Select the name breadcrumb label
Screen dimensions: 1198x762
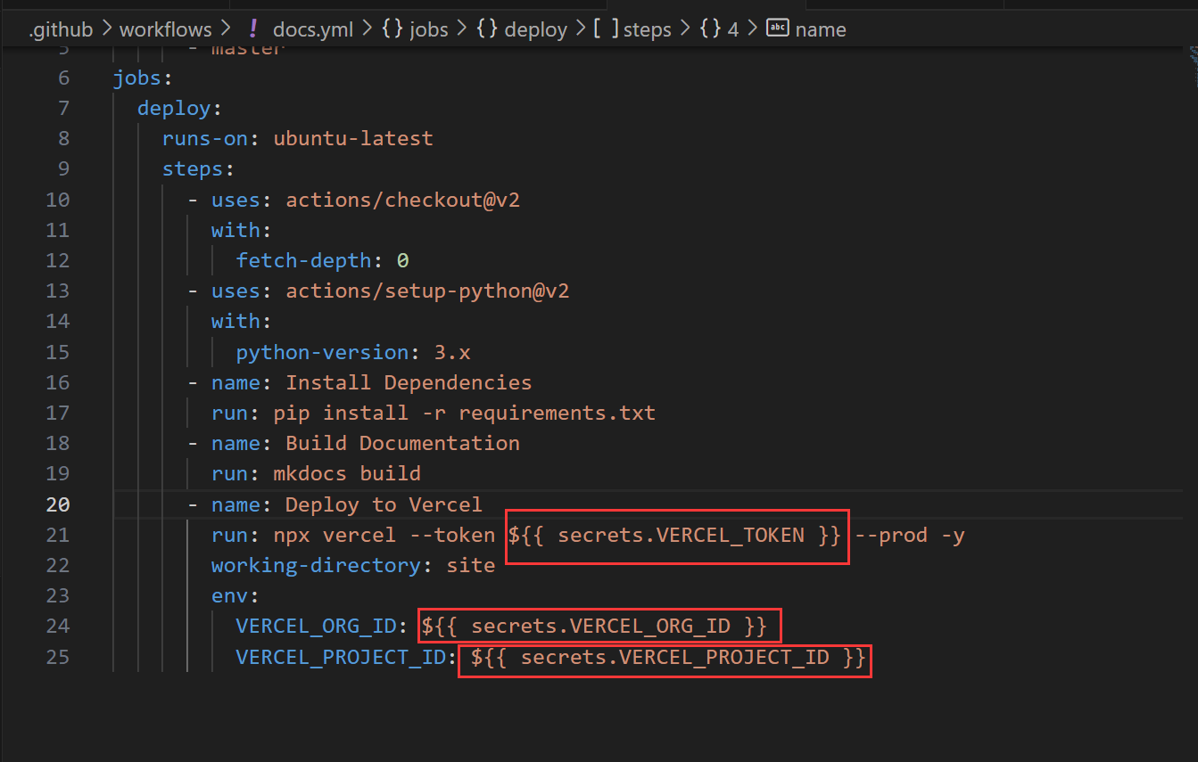click(x=821, y=29)
